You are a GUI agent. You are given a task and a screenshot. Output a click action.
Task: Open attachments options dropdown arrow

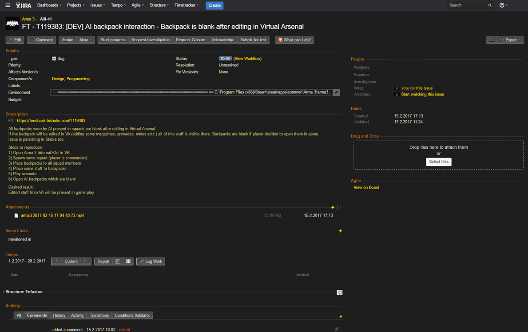coord(340,207)
